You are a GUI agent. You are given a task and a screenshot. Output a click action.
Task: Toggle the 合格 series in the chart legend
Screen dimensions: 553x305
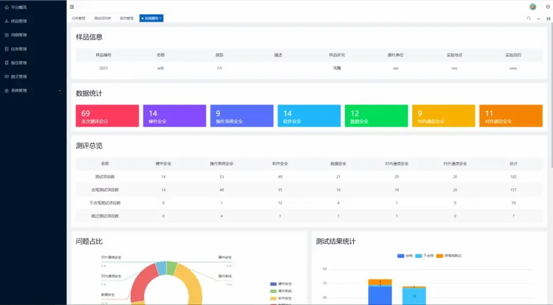(405, 255)
